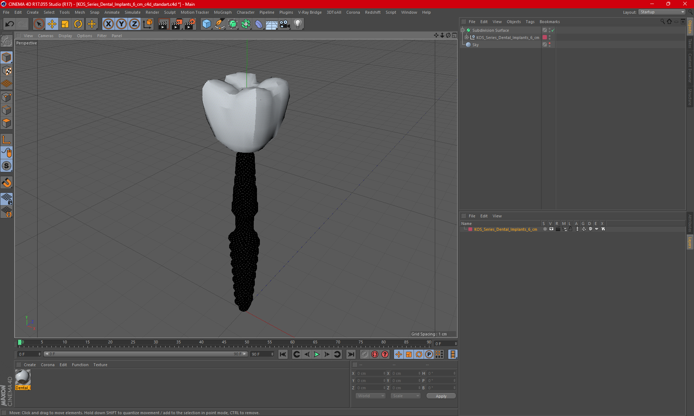Open the Simulate menu
The width and height of the screenshot is (694, 416).
(x=133, y=12)
